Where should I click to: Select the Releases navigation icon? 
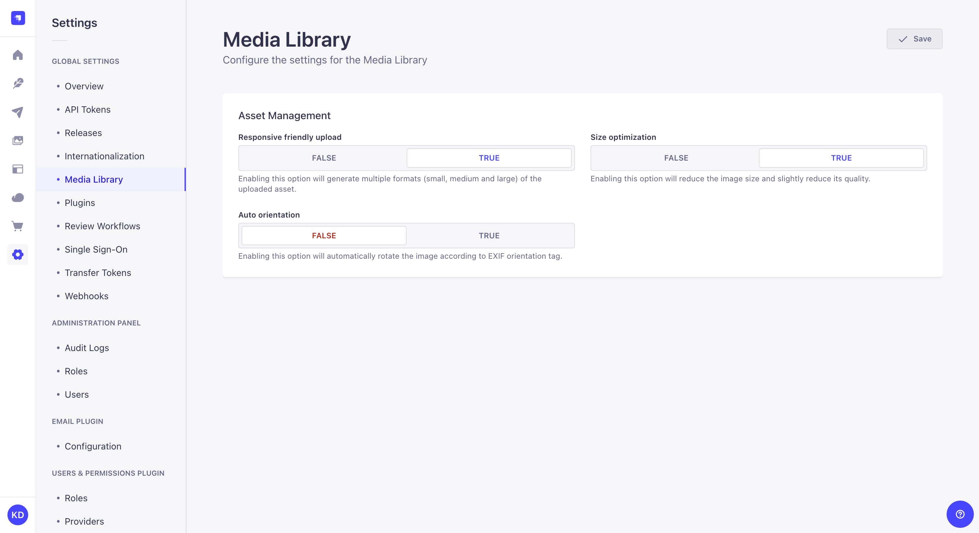18,112
